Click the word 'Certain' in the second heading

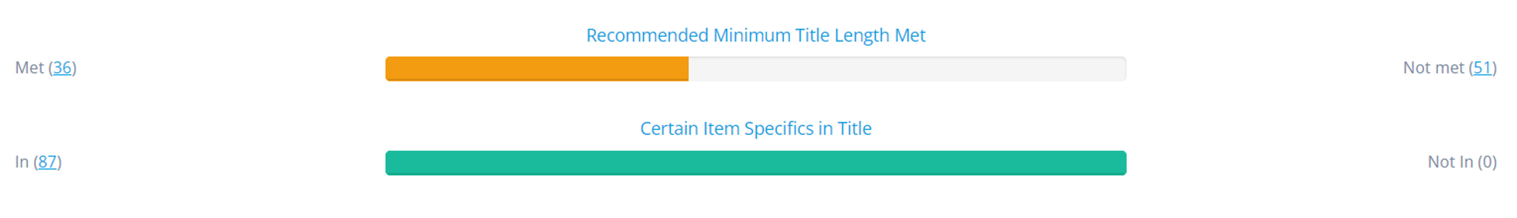click(669, 129)
